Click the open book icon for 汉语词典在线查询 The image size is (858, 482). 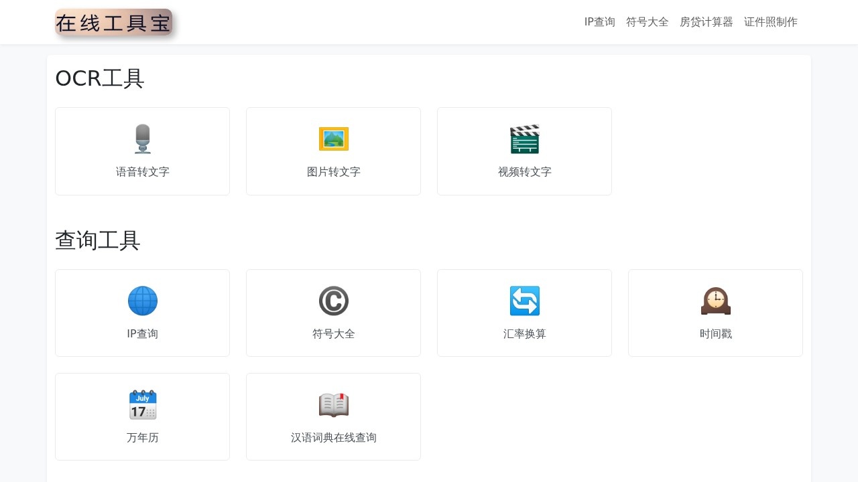333,404
